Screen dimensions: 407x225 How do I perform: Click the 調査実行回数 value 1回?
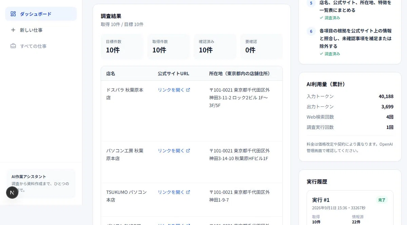tap(389, 127)
